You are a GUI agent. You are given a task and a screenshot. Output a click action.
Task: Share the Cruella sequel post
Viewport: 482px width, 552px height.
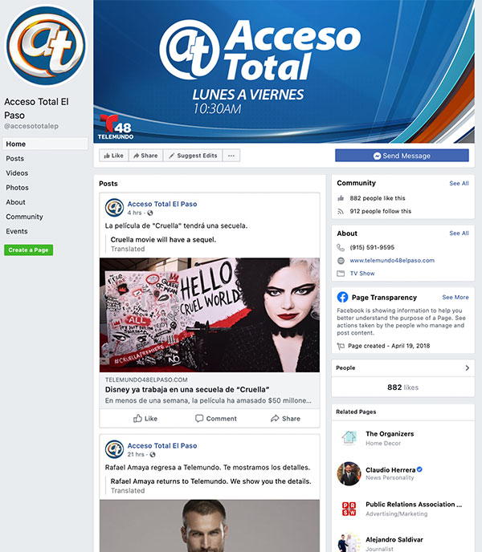click(x=275, y=418)
